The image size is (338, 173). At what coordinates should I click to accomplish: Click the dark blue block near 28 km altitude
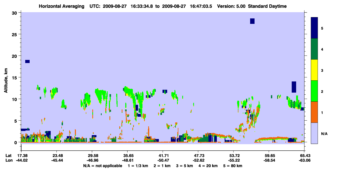[252, 21]
